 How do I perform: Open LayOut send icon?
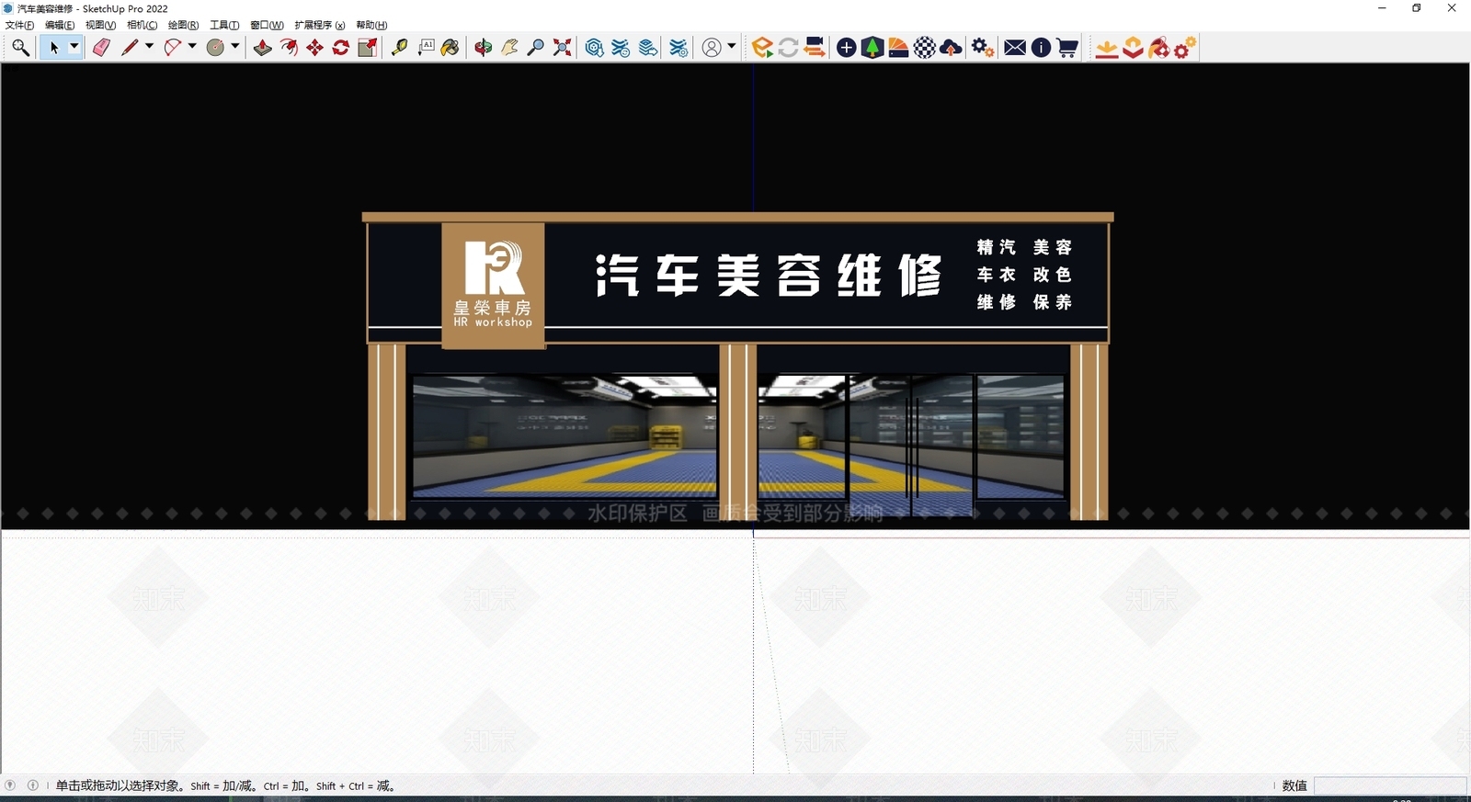click(x=648, y=48)
